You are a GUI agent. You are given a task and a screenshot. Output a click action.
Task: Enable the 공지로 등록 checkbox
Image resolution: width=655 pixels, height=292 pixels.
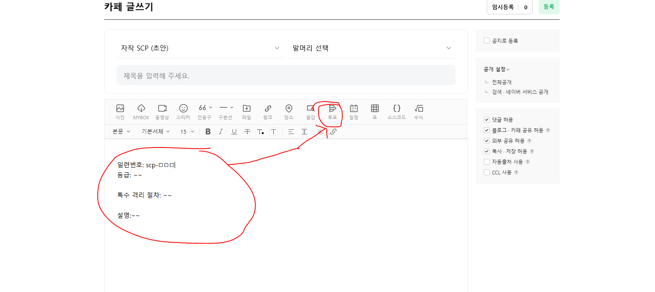[487, 41]
